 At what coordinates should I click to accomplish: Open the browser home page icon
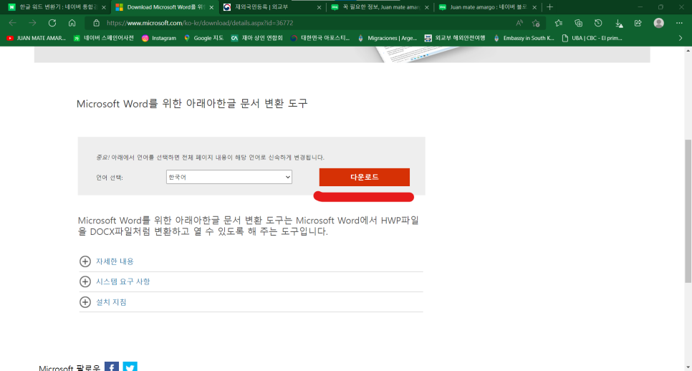pyautogui.click(x=72, y=23)
